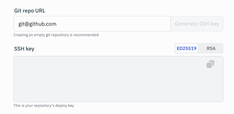The height and width of the screenshot is (114, 234).
Task: Generate a new SSH deploy key
Action: 197,24
